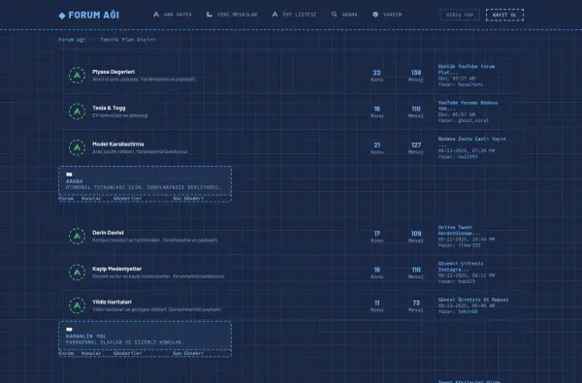Click the FORUM AĞI site title
This screenshot has height=383, width=582.
click(x=94, y=16)
